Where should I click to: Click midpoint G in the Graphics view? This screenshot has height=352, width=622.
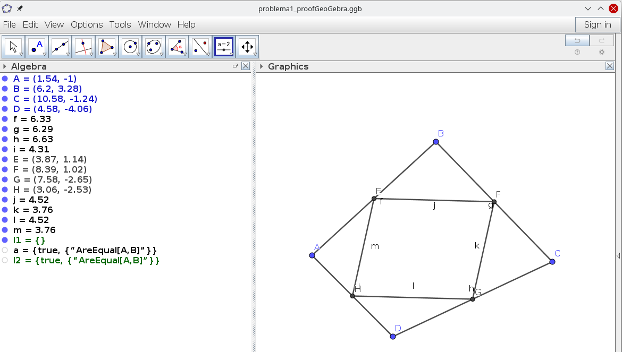pos(473,299)
